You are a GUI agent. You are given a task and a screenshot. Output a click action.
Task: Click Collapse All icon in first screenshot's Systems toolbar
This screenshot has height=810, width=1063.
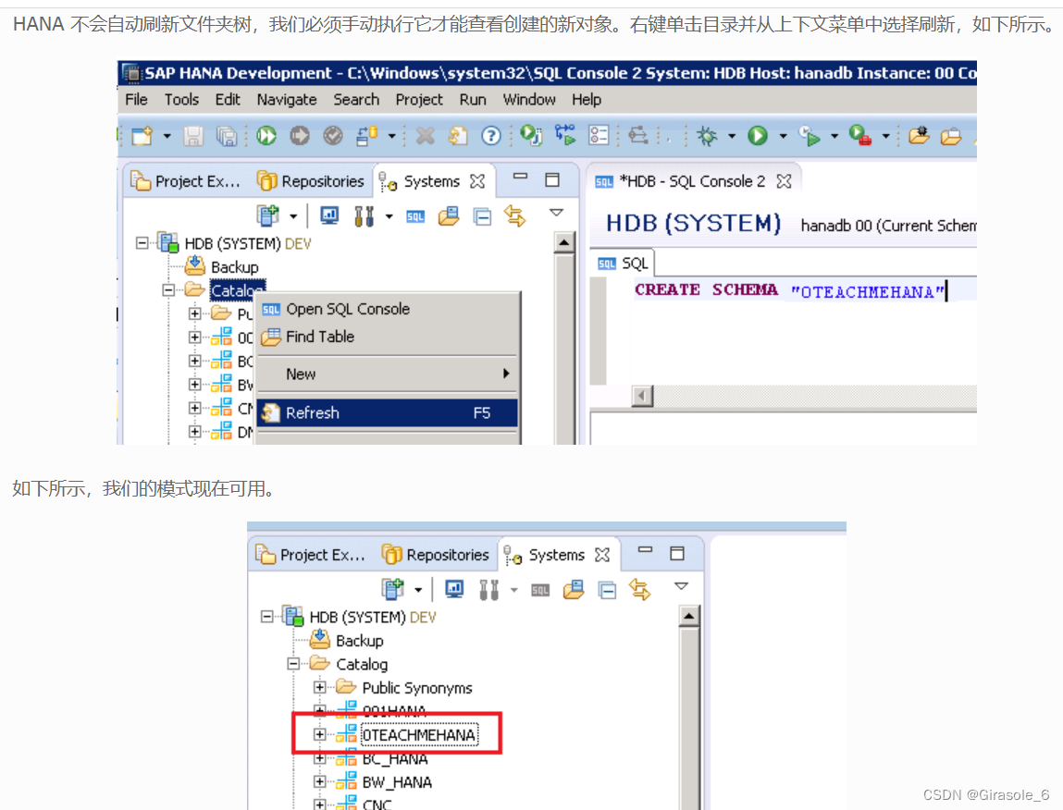tap(482, 217)
